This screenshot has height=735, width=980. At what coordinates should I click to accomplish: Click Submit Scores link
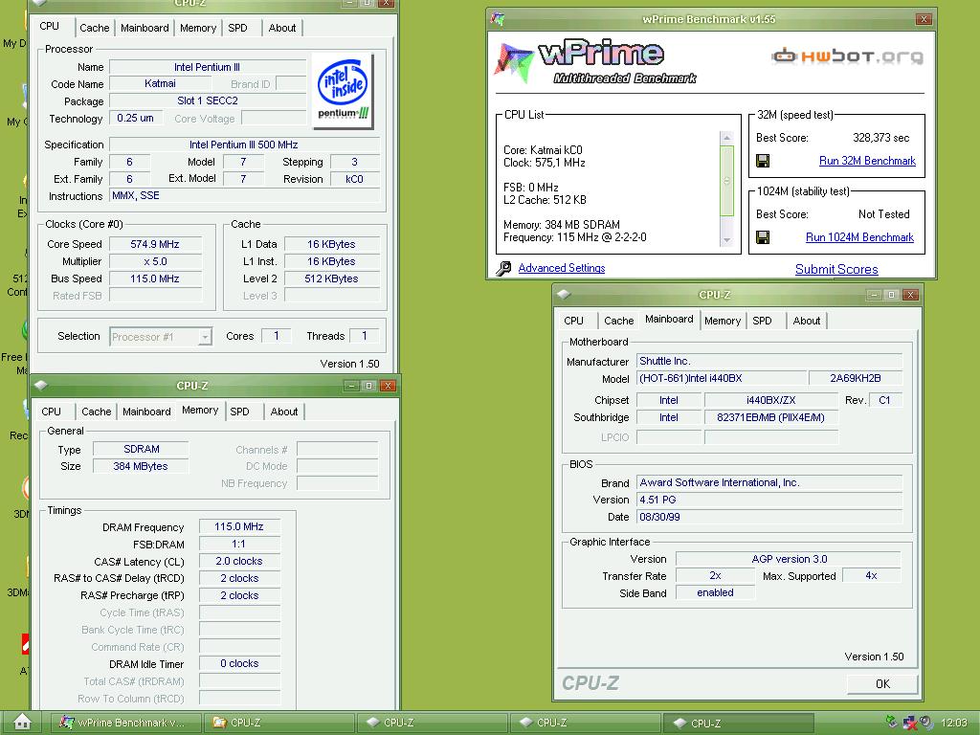tap(836, 269)
